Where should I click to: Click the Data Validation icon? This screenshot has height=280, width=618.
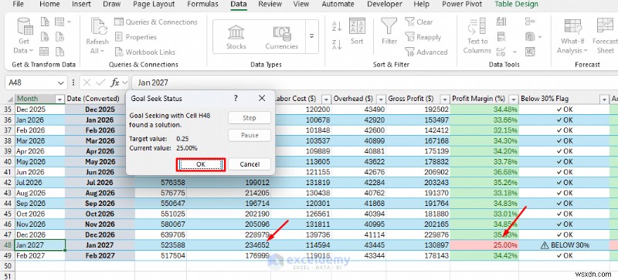[501, 52]
